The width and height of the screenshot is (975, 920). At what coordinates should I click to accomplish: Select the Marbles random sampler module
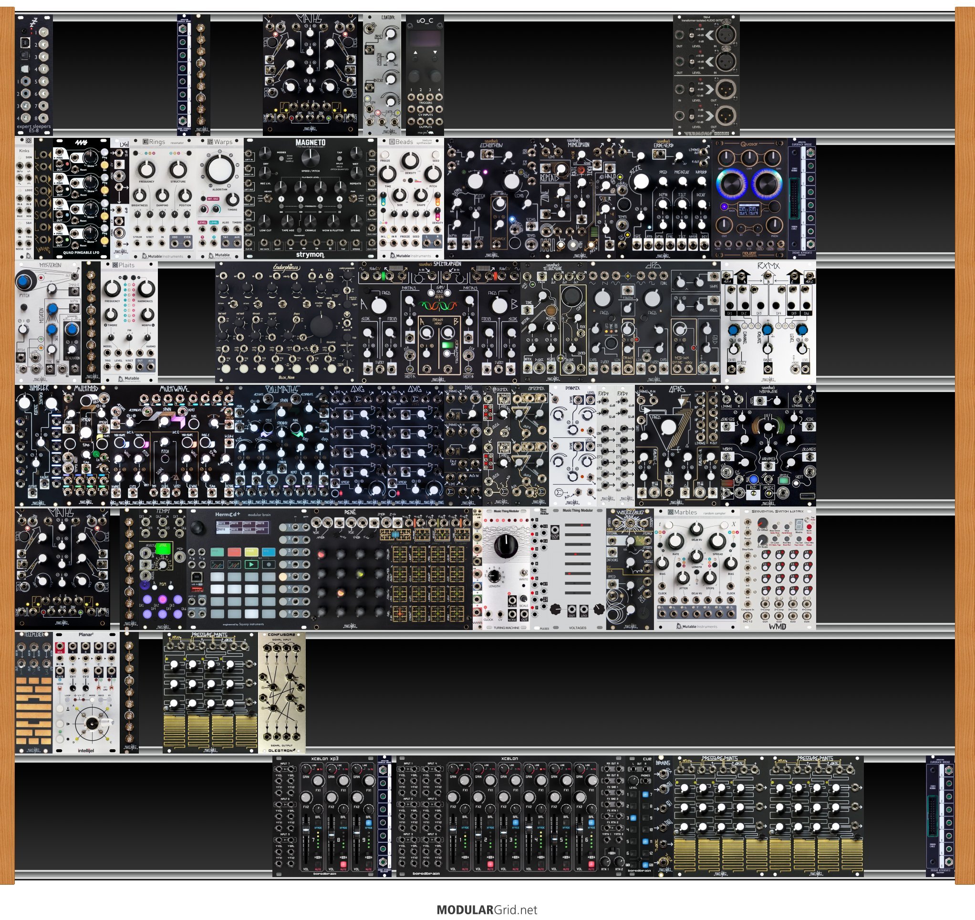(x=697, y=569)
